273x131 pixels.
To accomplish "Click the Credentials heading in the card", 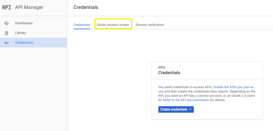I will coord(169,73).
